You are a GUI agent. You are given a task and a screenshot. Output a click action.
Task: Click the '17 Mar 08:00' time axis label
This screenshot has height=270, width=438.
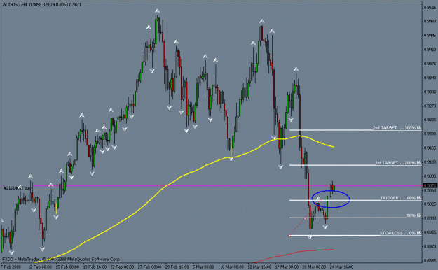pos(287,267)
